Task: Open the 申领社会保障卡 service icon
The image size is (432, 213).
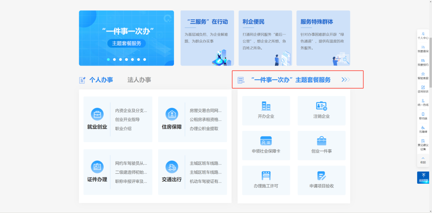Action: pyautogui.click(x=266, y=141)
